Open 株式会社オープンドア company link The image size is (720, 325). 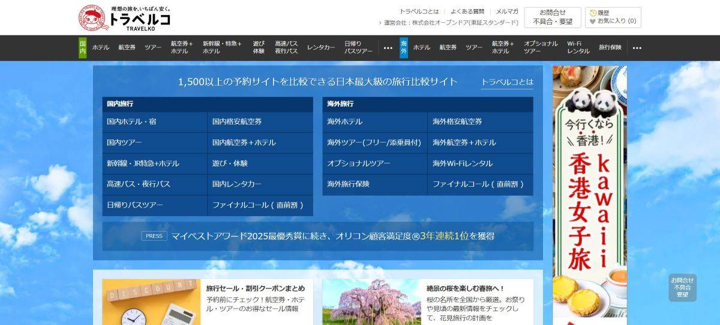click(450, 23)
